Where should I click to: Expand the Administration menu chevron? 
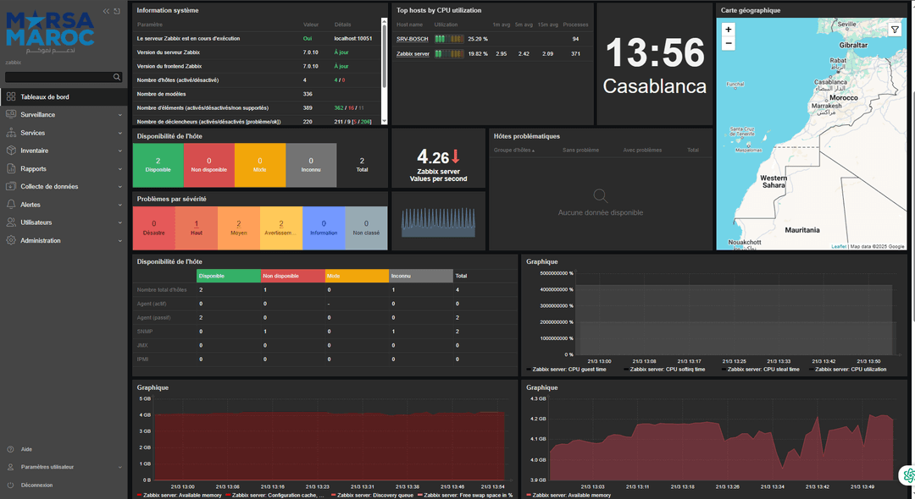point(120,240)
